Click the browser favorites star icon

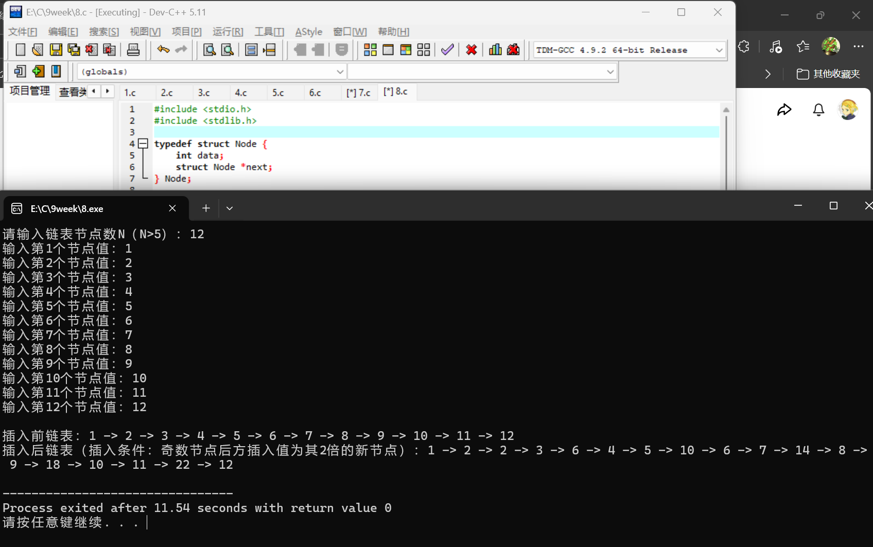point(803,46)
